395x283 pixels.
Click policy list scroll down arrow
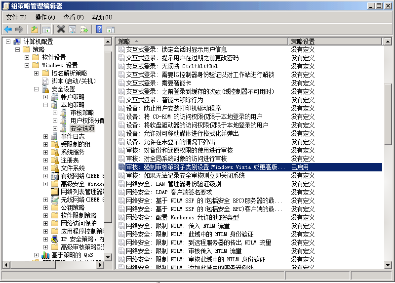tap(388, 265)
